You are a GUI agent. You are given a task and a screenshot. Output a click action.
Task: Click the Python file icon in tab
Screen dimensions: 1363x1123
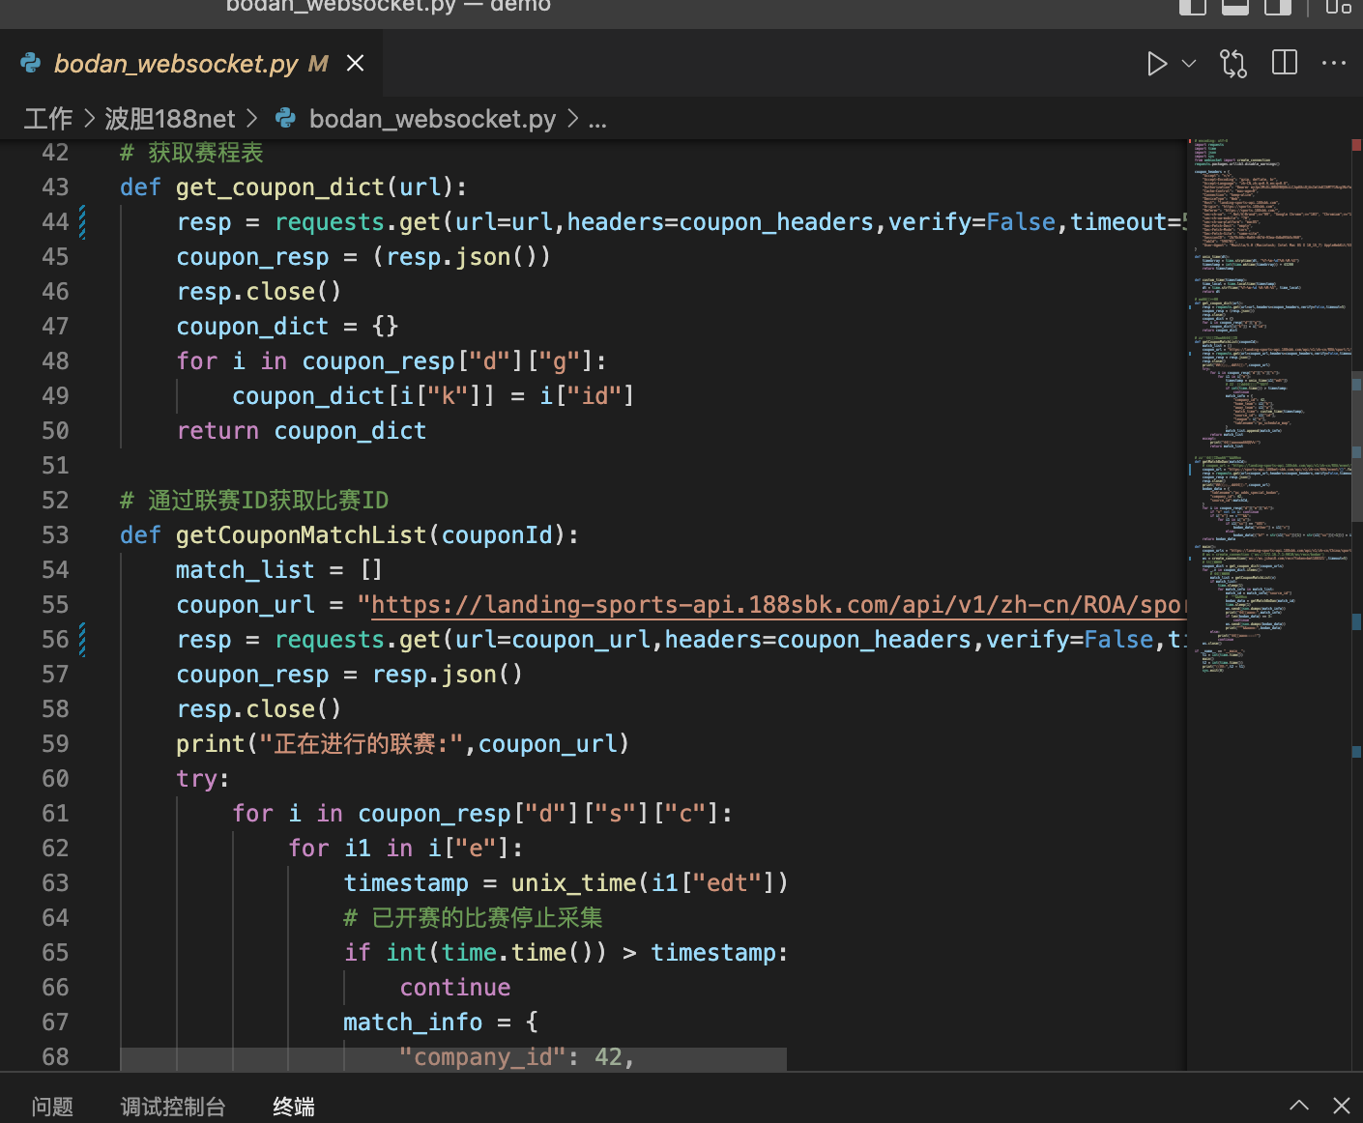click(x=31, y=63)
